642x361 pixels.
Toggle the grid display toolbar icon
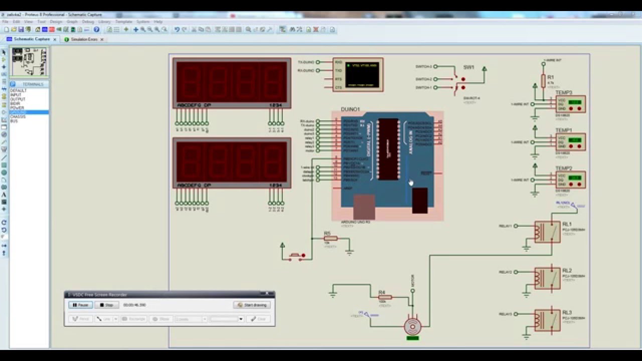point(116,30)
